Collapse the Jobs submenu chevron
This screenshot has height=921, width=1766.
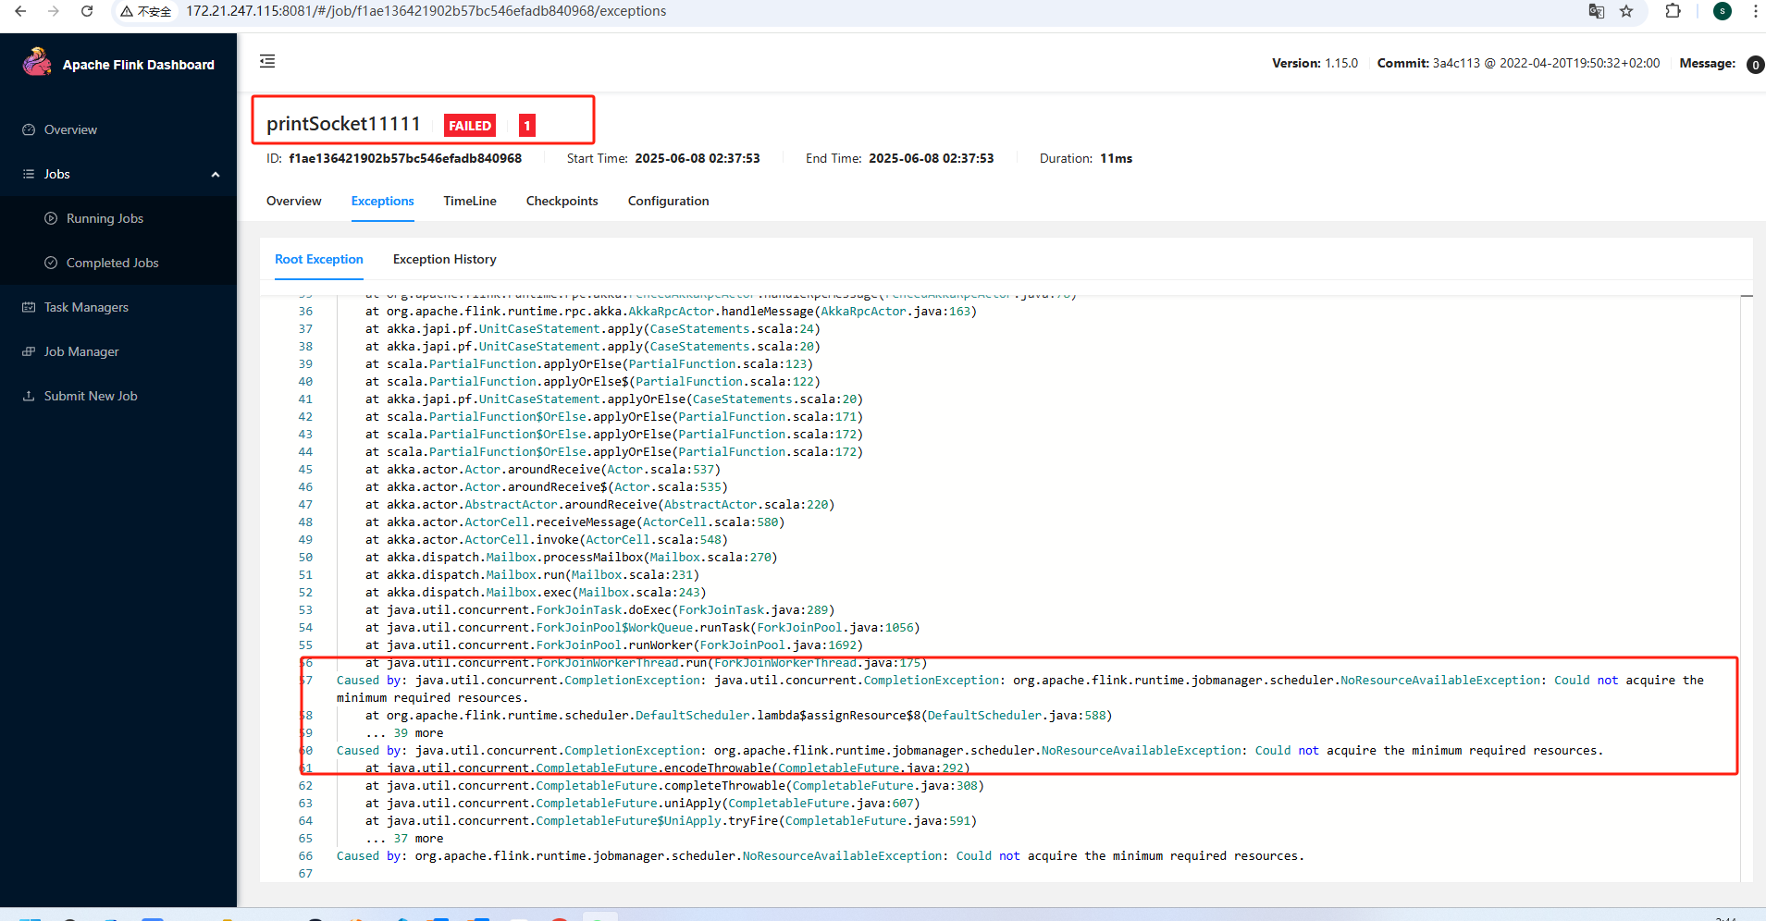click(x=216, y=174)
